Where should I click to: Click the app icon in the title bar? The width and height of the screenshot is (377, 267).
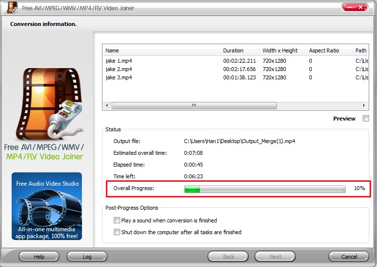[x=12, y=7]
